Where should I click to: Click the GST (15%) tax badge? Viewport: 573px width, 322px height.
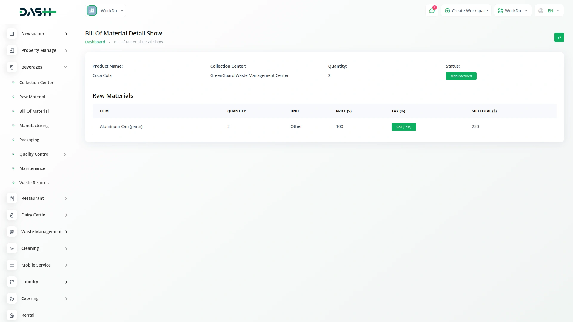(x=403, y=127)
